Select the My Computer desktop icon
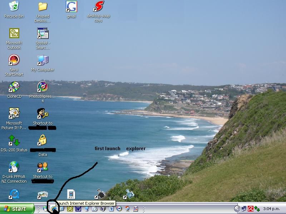The width and height of the screenshot is (286, 214). pos(43,63)
